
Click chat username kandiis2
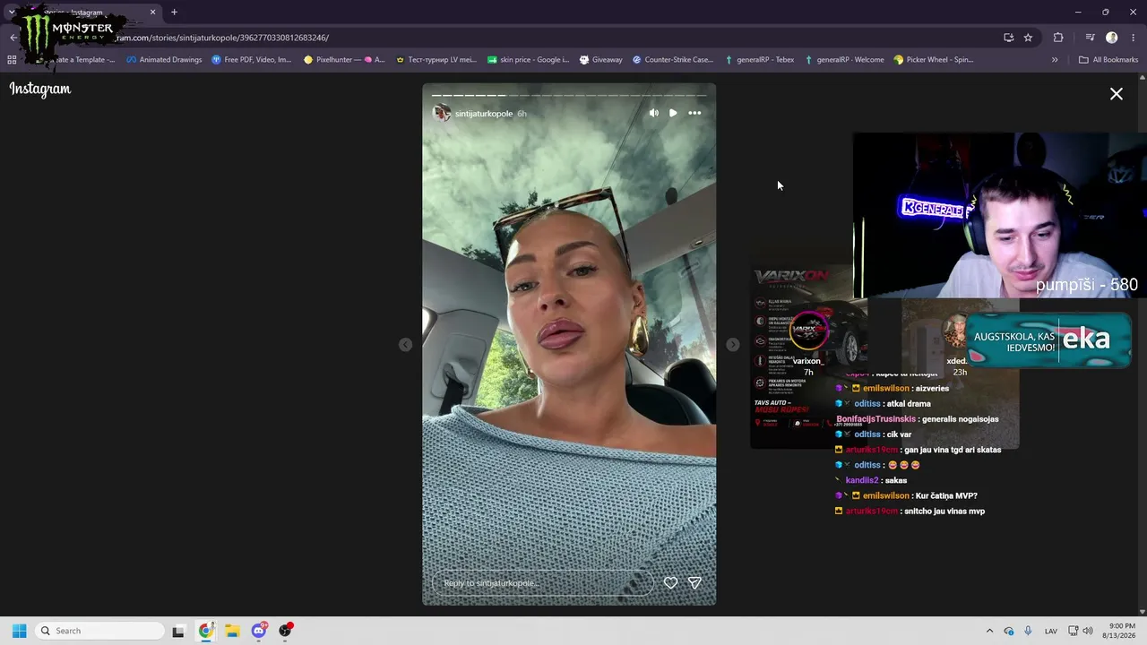tap(863, 481)
